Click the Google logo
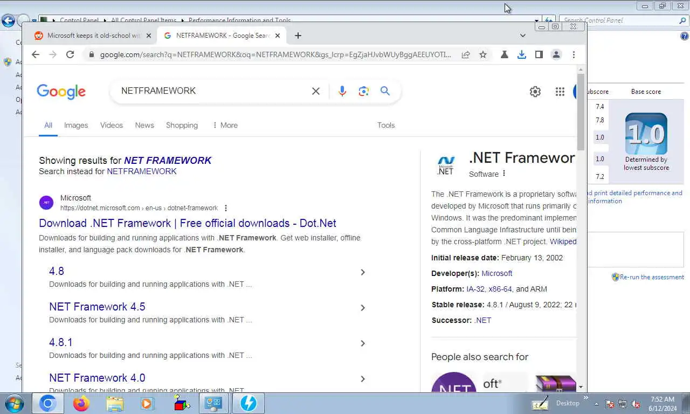The image size is (690, 414). click(x=61, y=92)
